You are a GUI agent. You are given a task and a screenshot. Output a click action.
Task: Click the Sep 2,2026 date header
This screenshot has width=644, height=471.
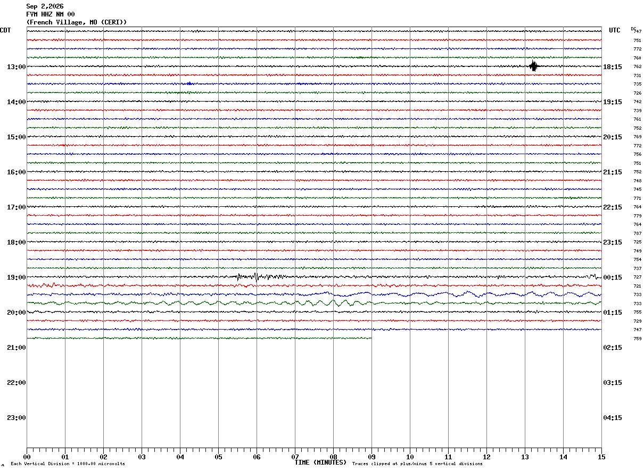[x=45, y=6]
